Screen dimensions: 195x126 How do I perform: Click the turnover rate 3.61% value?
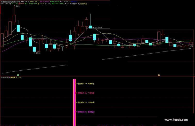point(69,4)
